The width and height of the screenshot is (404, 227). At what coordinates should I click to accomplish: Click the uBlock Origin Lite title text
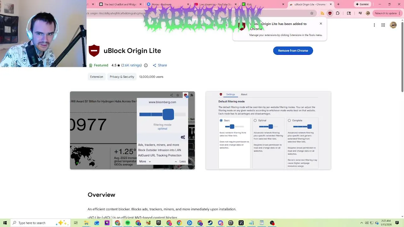[132, 51]
